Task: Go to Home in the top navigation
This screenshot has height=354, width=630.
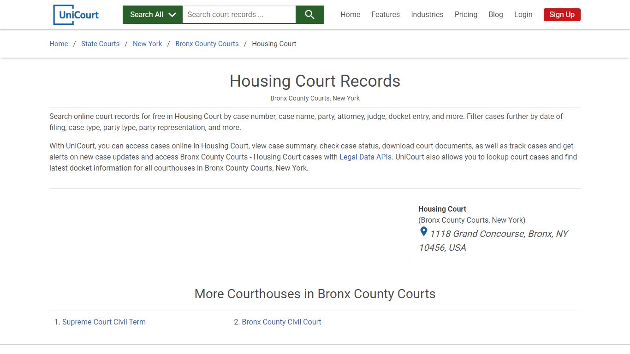Action: pyautogui.click(x=351, y=15)
